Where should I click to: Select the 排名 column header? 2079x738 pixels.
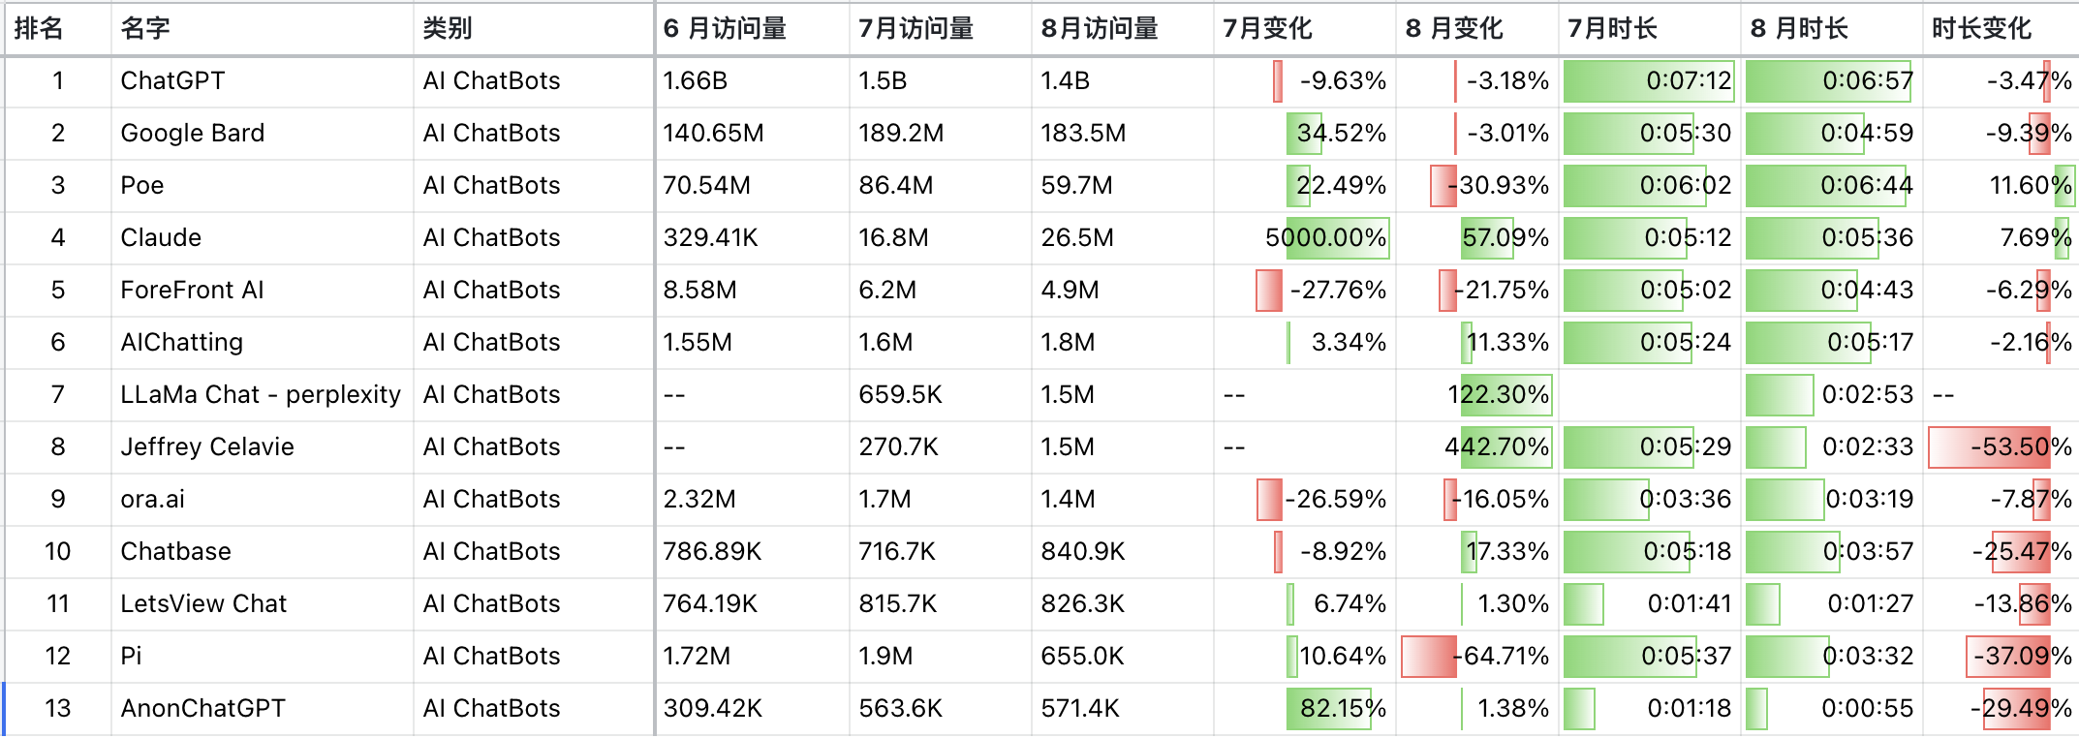click(58, 28)
